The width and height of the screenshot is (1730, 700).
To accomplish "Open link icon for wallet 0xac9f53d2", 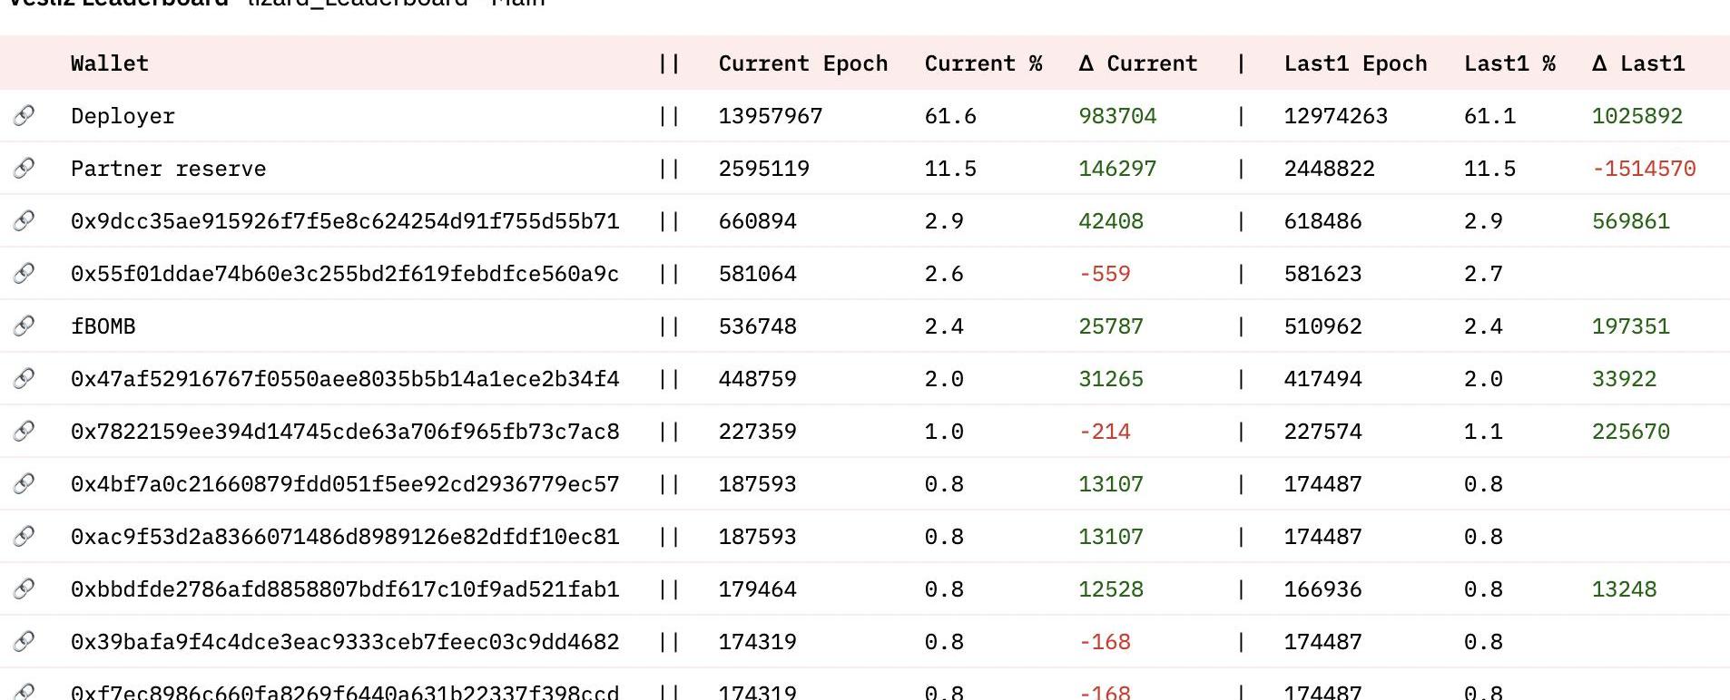I will 25,536.
